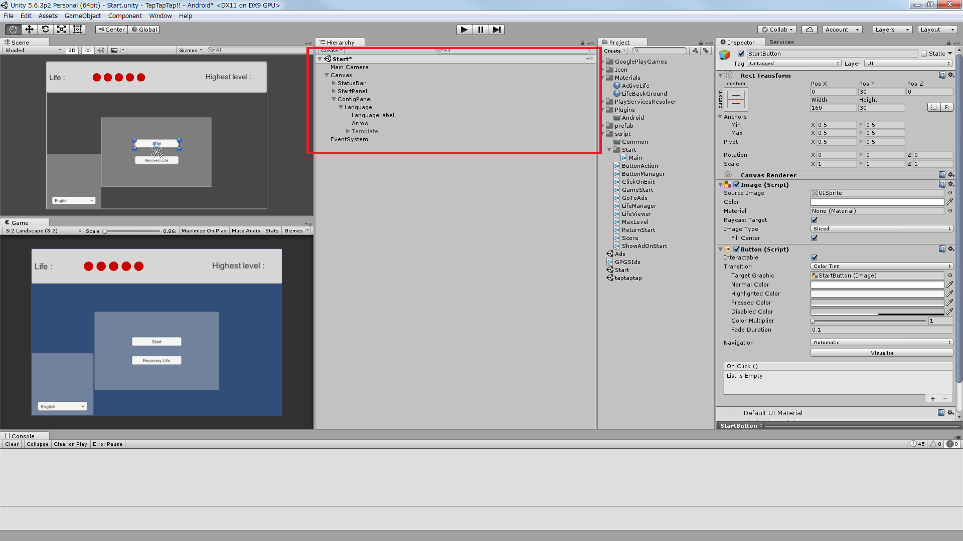This screenshot has width=963, height=541.
Task: Open the Assets menu
Action: pos(48,16)
